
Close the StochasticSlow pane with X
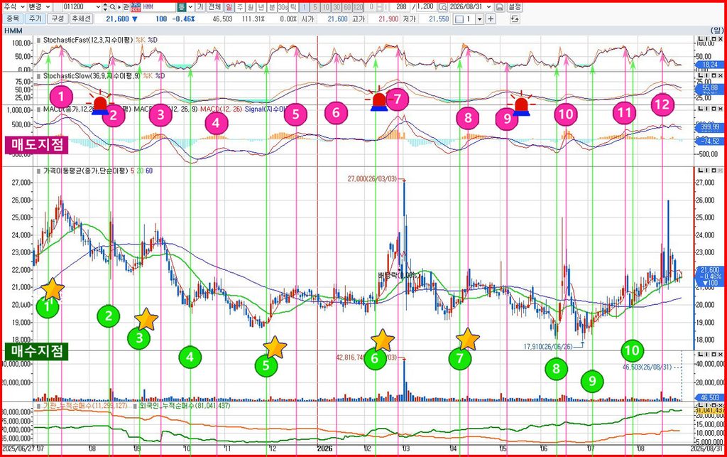point(720,75)
